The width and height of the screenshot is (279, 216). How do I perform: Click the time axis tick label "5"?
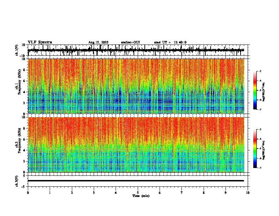pos(138,193)
